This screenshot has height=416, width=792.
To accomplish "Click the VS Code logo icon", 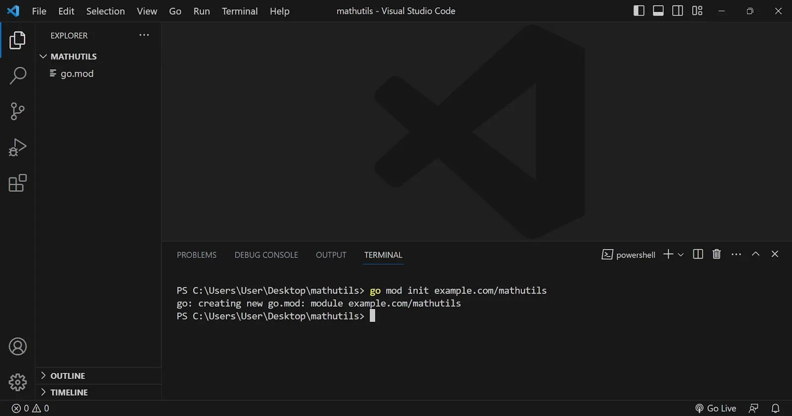I will (x=13, y=11).
